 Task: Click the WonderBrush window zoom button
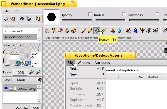click(73, 4)
